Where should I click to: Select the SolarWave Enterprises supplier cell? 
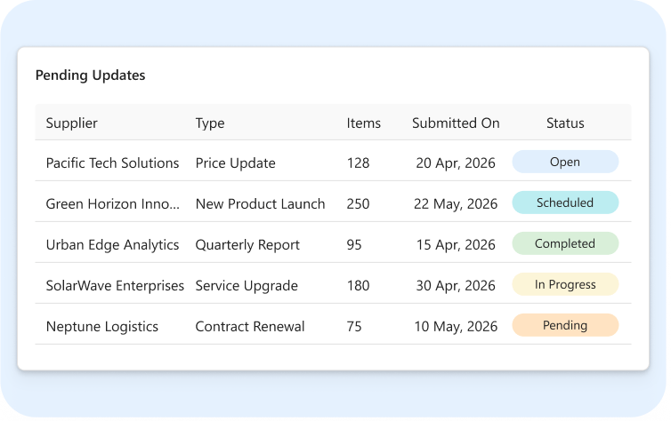[x=115, y=286]
